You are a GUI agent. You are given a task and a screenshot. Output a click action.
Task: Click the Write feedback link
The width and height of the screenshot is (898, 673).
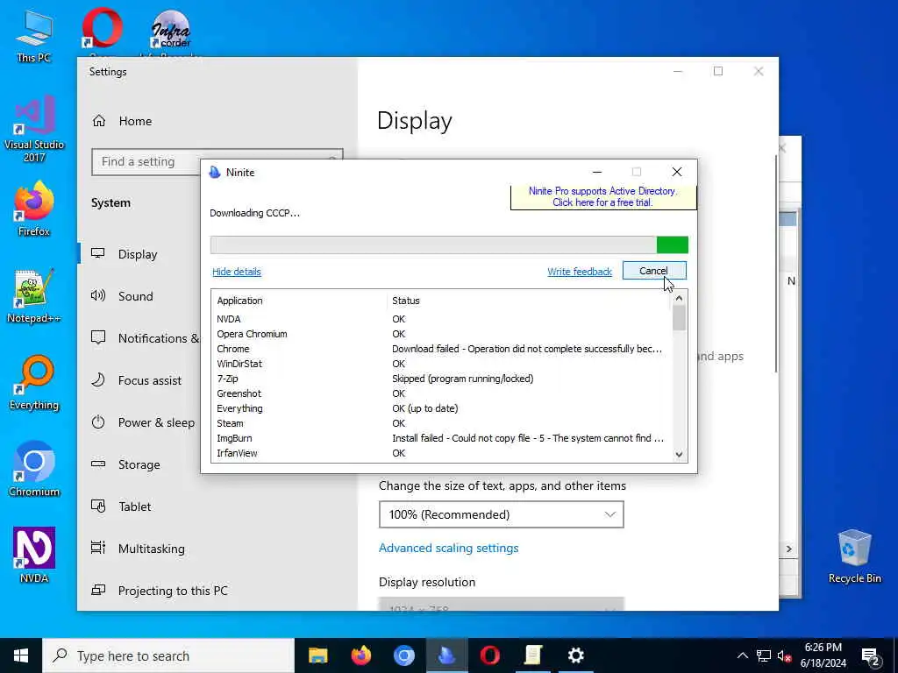(x=580, y=272)
